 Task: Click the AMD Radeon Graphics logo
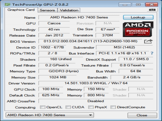point(138,29)
